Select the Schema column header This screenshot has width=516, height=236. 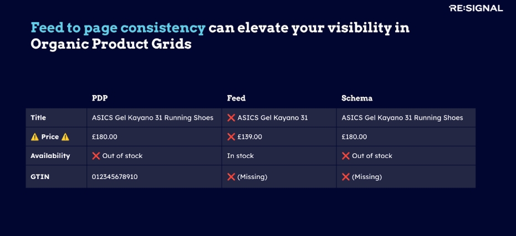(357, 98)
